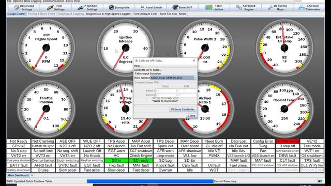Click the AFR warn indicator
Screen dimensions: 331x186
click(x=165, y=151)
